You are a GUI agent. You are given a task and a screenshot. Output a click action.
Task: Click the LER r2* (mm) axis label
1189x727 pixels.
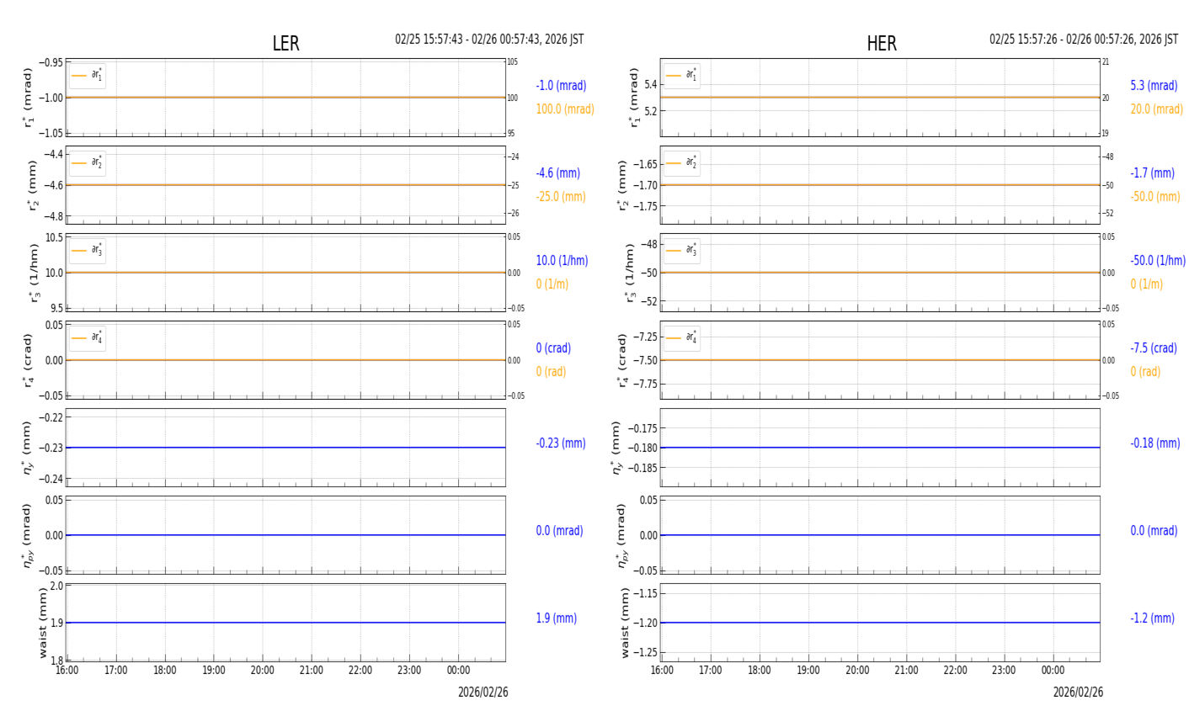pyautogui.click(x=34, y=185)
